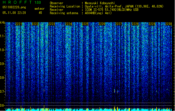Click the Receiving antenna label
The width and height of the screenshot is (175, 111).
coord(64,13)
